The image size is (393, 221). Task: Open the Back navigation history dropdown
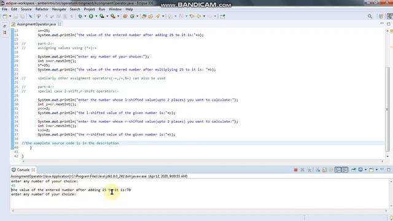(x=204, y=17)
